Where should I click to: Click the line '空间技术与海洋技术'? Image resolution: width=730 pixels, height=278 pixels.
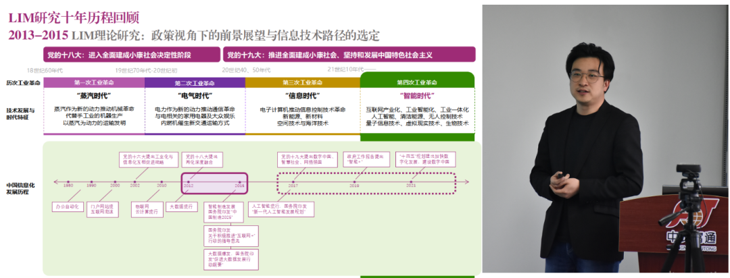(303, 123)
